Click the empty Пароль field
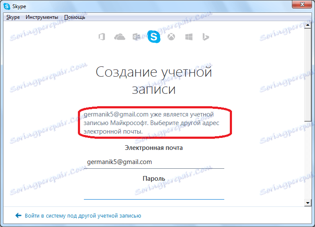The width and height of the screenshot is (315, 227). 154,193
